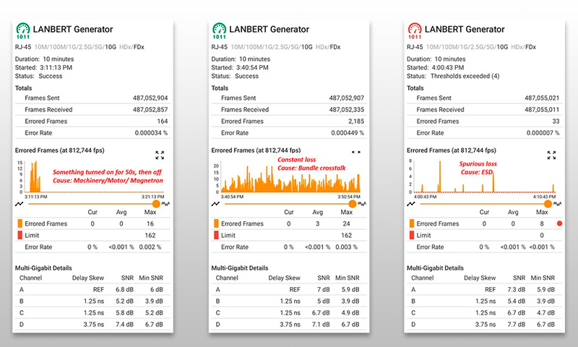Screen dimensions: 578x347
Task: Select the Errored Frames total 2,185
Action: click(356, 121)
